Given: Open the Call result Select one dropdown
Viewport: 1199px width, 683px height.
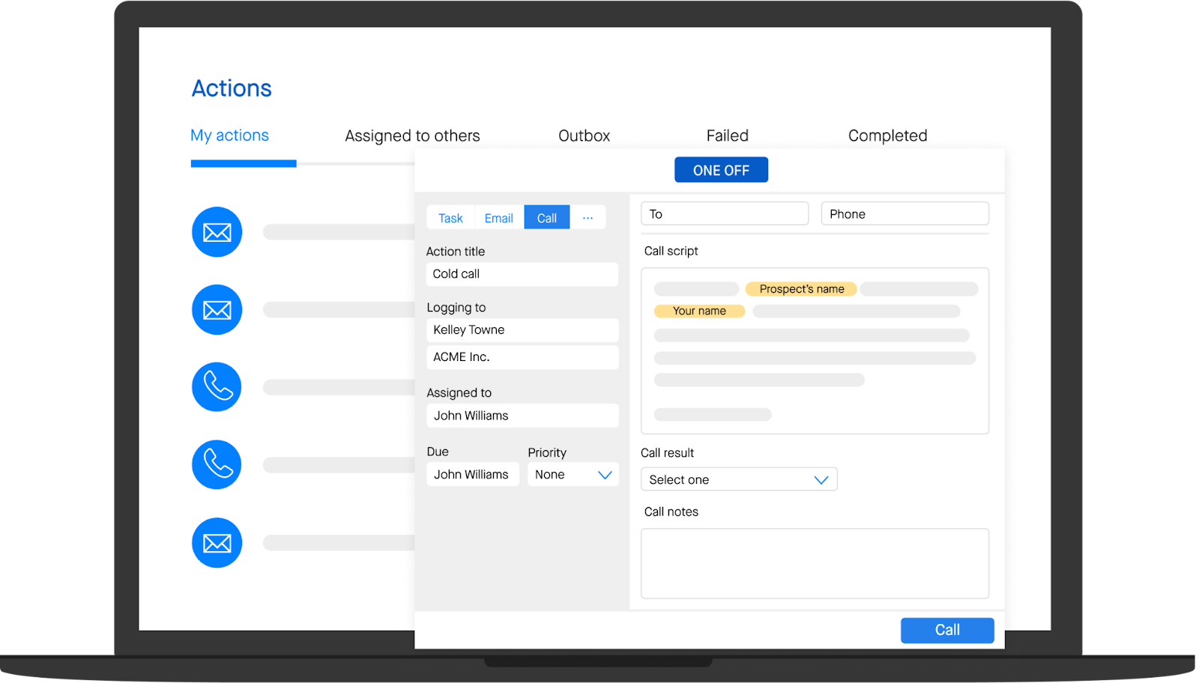Looking at the screenshot, I should pos(738,479).
